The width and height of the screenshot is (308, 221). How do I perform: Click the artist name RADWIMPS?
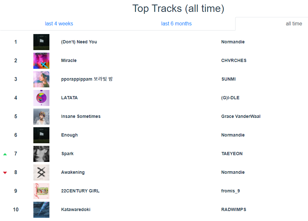point(234,209)
